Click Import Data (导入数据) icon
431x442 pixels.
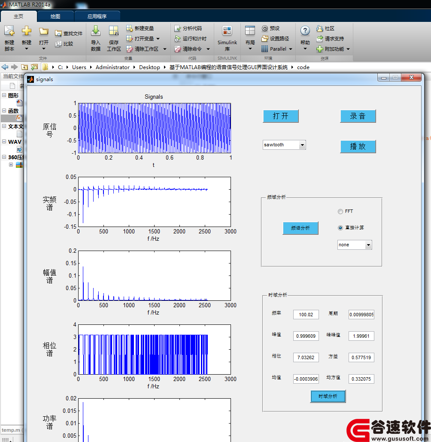96,30
